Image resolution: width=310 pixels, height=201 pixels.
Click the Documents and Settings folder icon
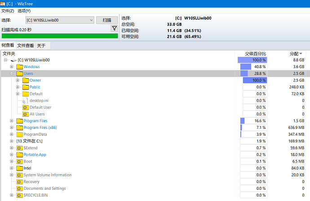[x=20, y=188]
